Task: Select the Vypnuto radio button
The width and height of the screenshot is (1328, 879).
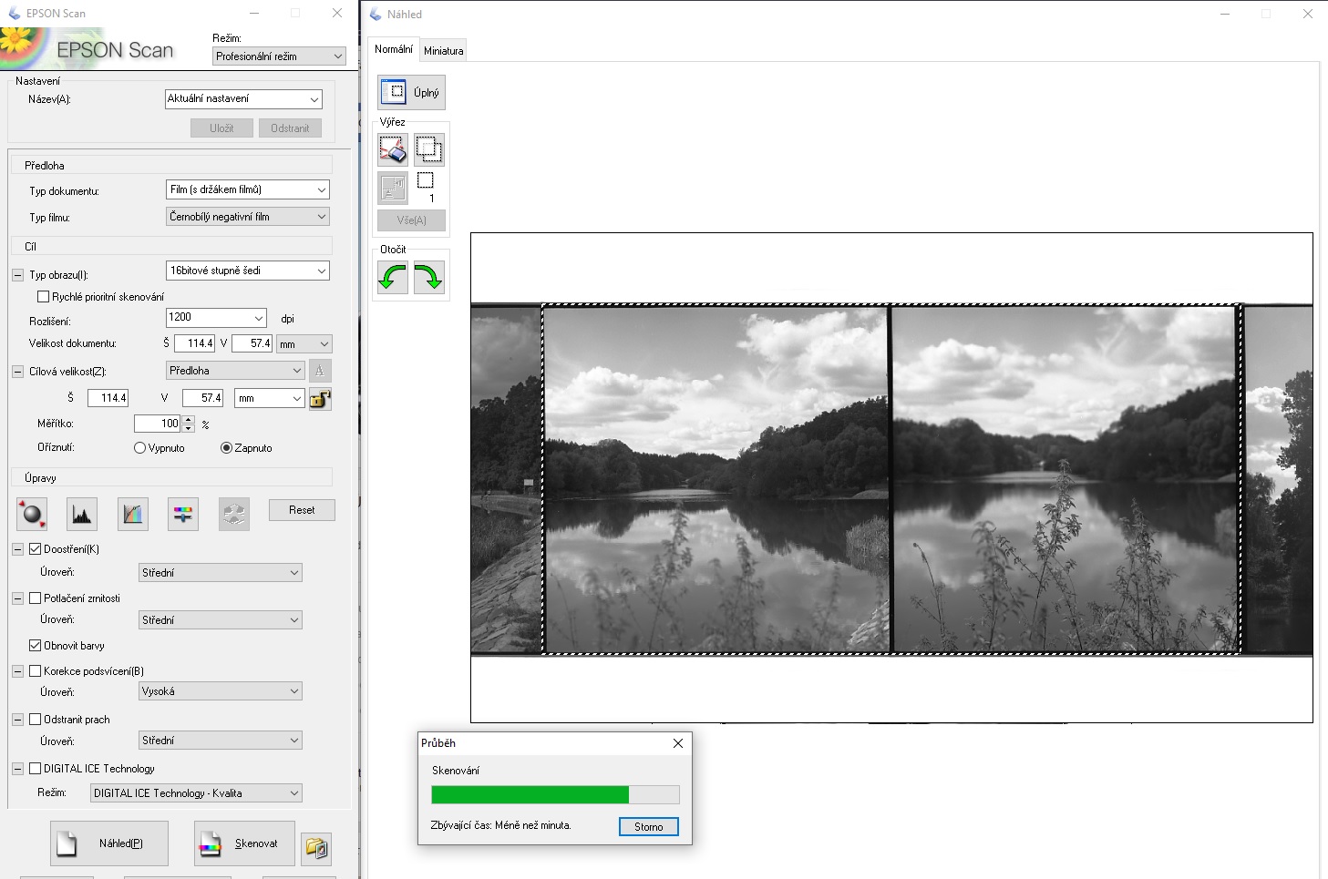Action: [139, 448]
